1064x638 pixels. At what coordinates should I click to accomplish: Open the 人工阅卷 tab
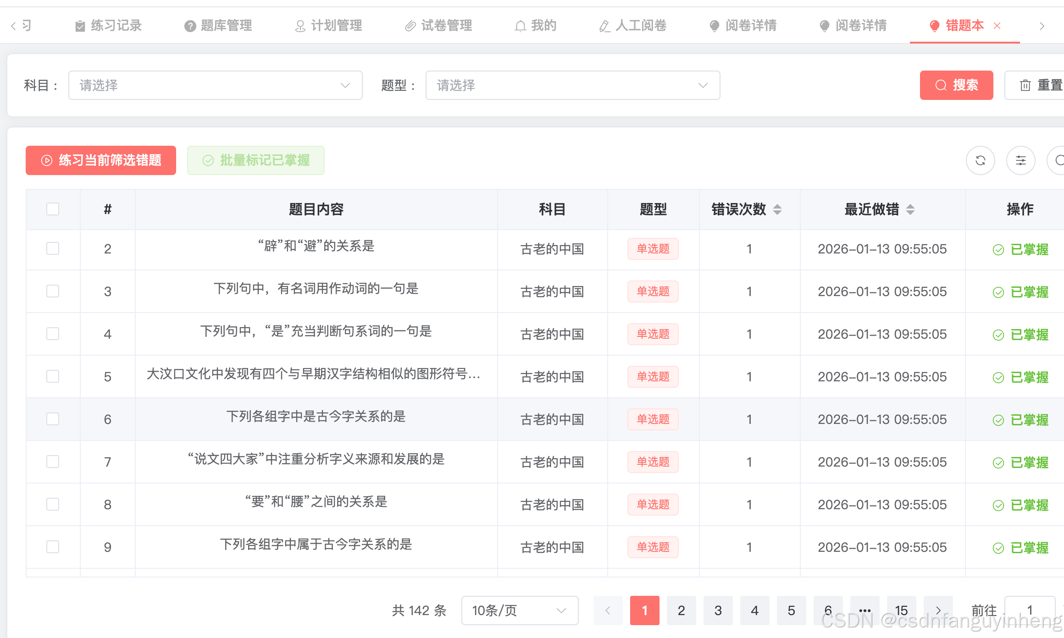pos(633,26)
